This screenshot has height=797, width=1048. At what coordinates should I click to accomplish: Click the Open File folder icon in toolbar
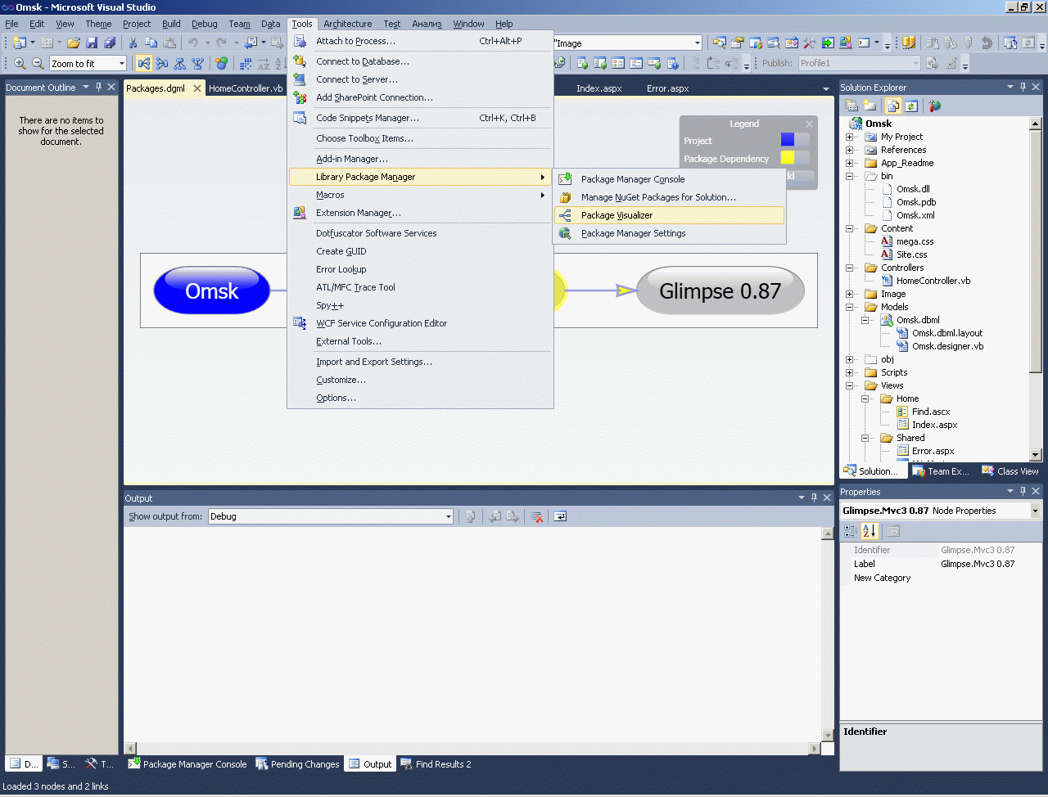74,43
